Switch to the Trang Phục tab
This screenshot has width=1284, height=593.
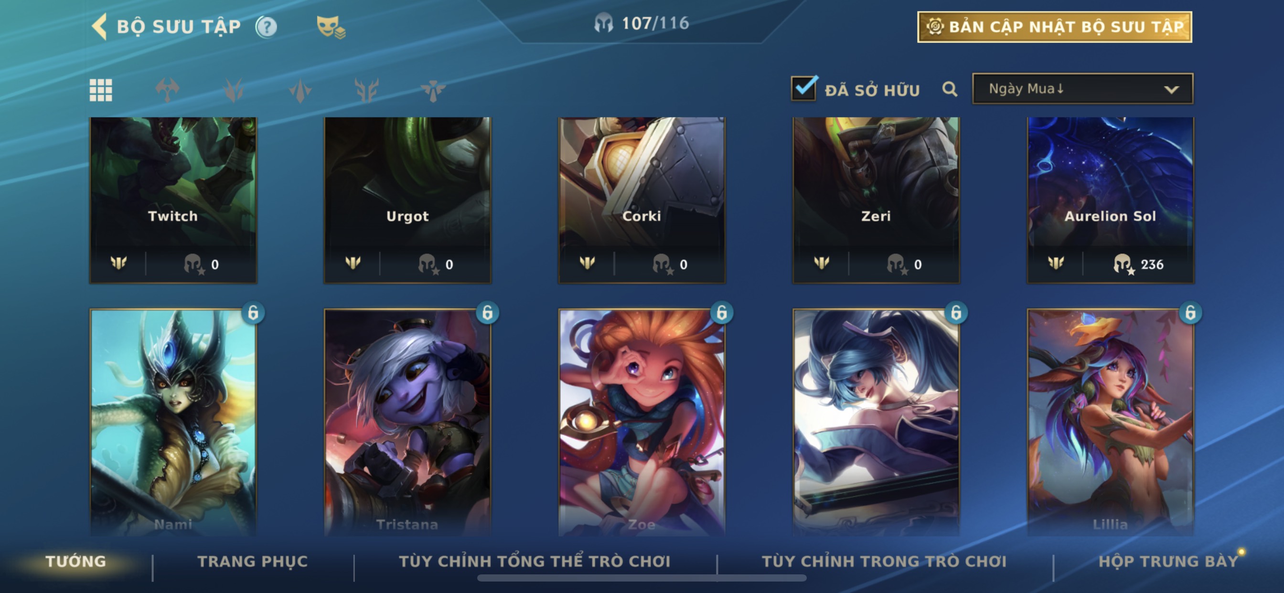click(x=253, y=561)
